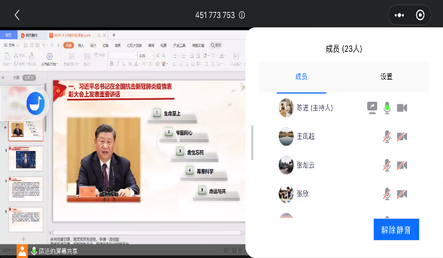This screenshot has height=258, width=443.
Task: Open meeting info icon beside 451 773 753
Action: [x=242, y=15]
